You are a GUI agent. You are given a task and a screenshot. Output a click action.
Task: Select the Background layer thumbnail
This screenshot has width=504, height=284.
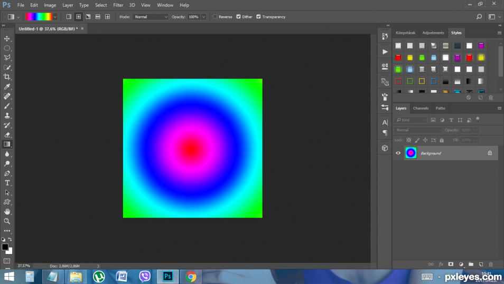[x=411, y=153]
